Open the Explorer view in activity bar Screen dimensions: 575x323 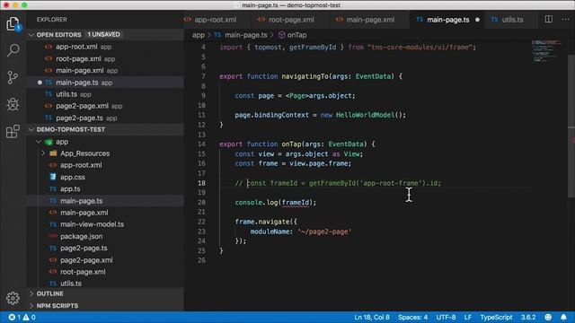13,24
